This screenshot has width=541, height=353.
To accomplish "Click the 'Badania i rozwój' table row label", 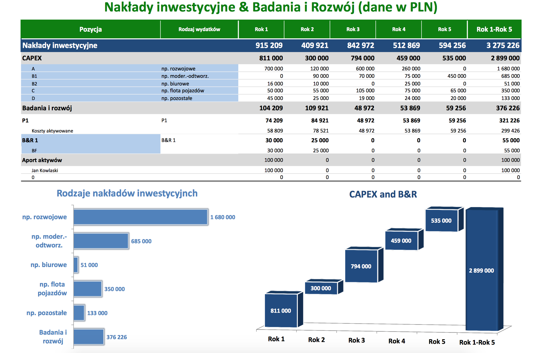I will point(47,108).
